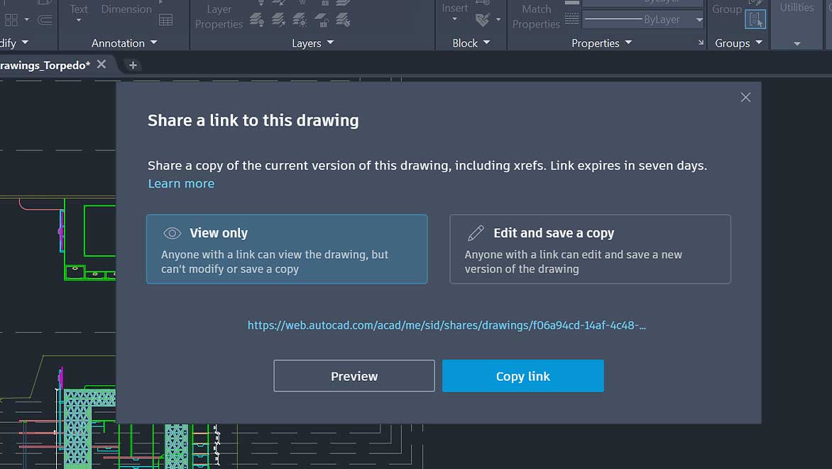Expand the Block panel dropdown
This screenshot has width=832, height=469.
pos(486,43)
